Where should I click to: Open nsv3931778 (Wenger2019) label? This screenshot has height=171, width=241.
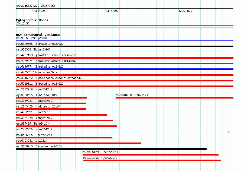35,118
